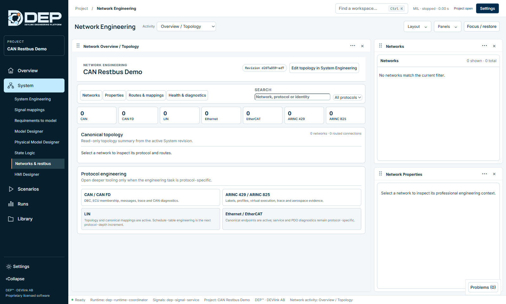Viewport: 506px width, 304px height.
Task: Grab the Network Properties panel drag handle
Action: click(x=380, y=174)
